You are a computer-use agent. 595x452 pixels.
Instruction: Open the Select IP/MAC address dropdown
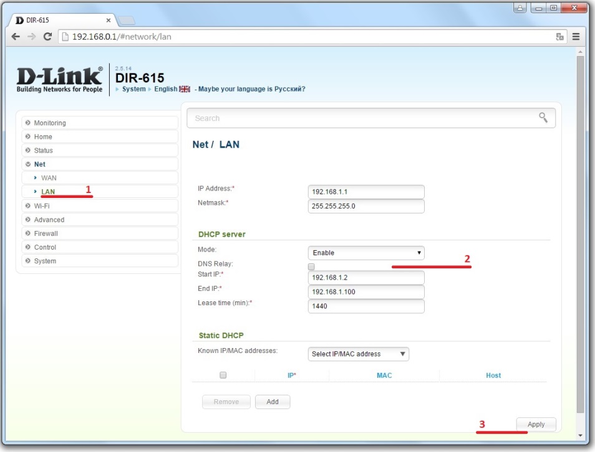coord(358,354)
